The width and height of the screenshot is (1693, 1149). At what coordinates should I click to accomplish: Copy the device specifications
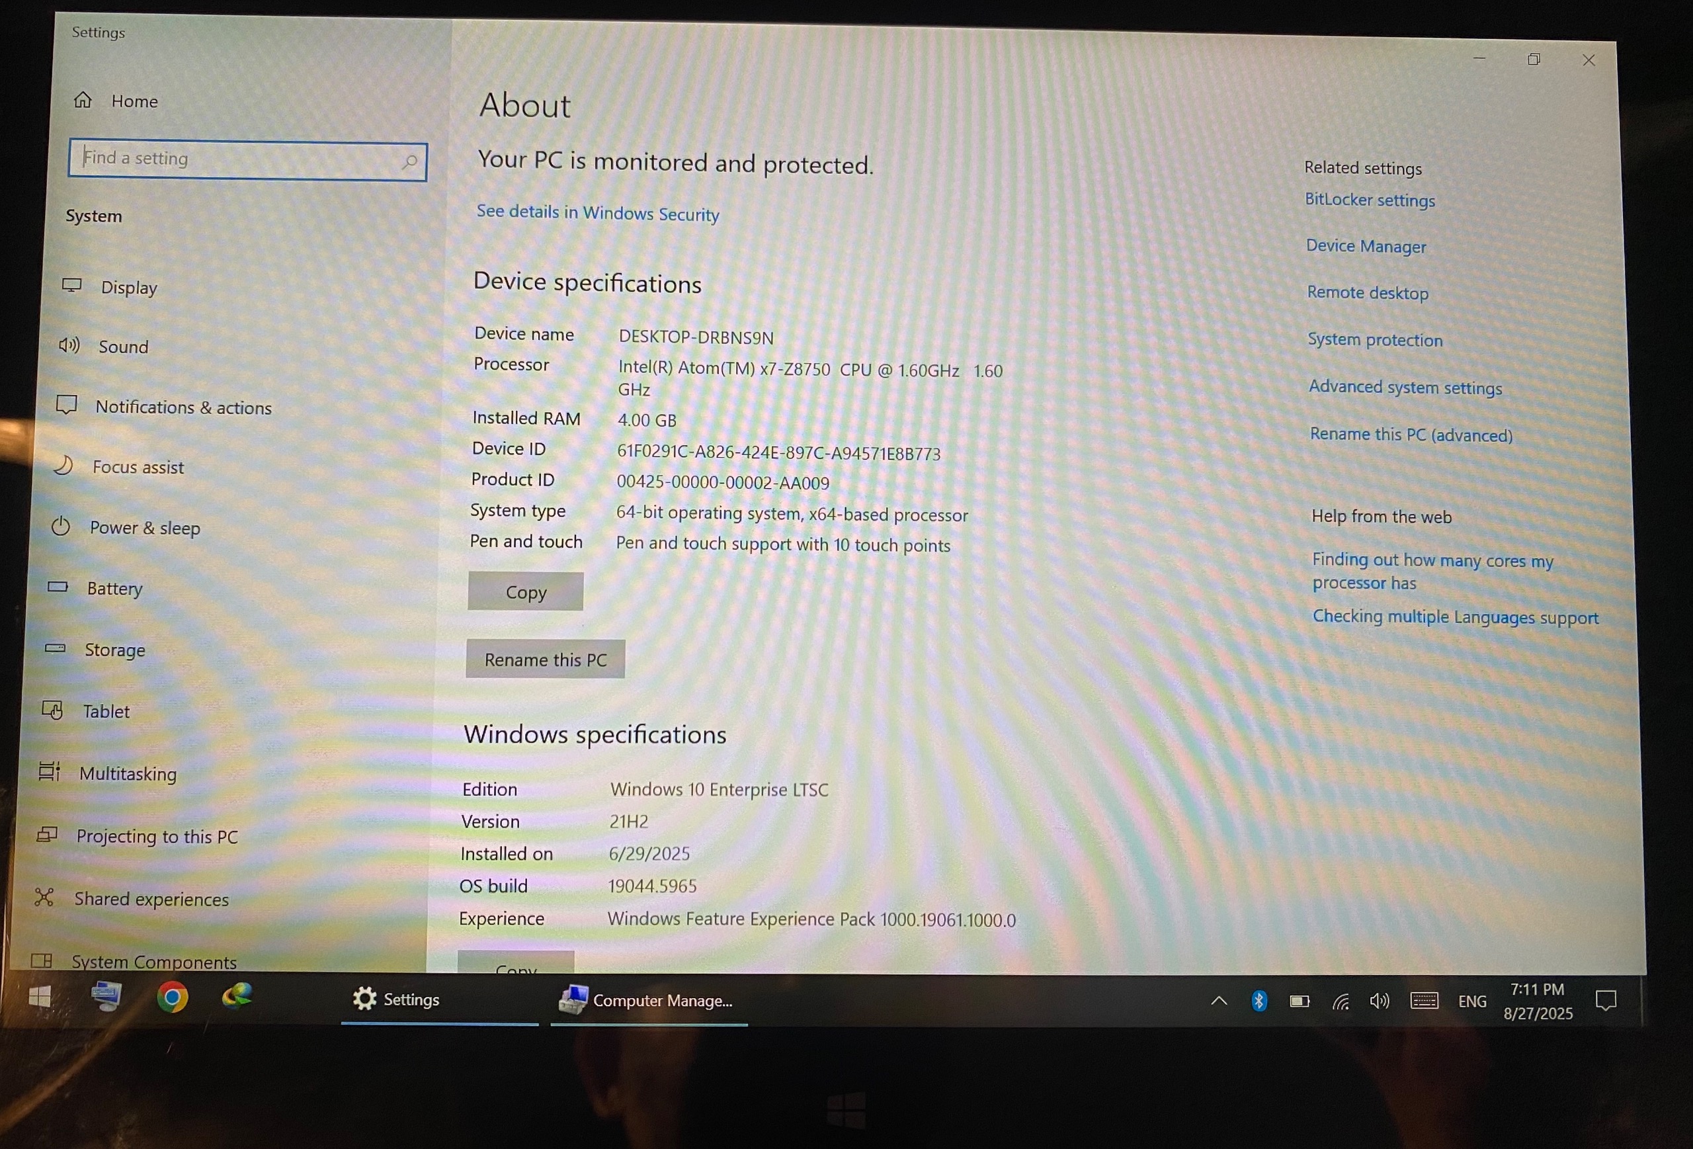click(525, 591)
